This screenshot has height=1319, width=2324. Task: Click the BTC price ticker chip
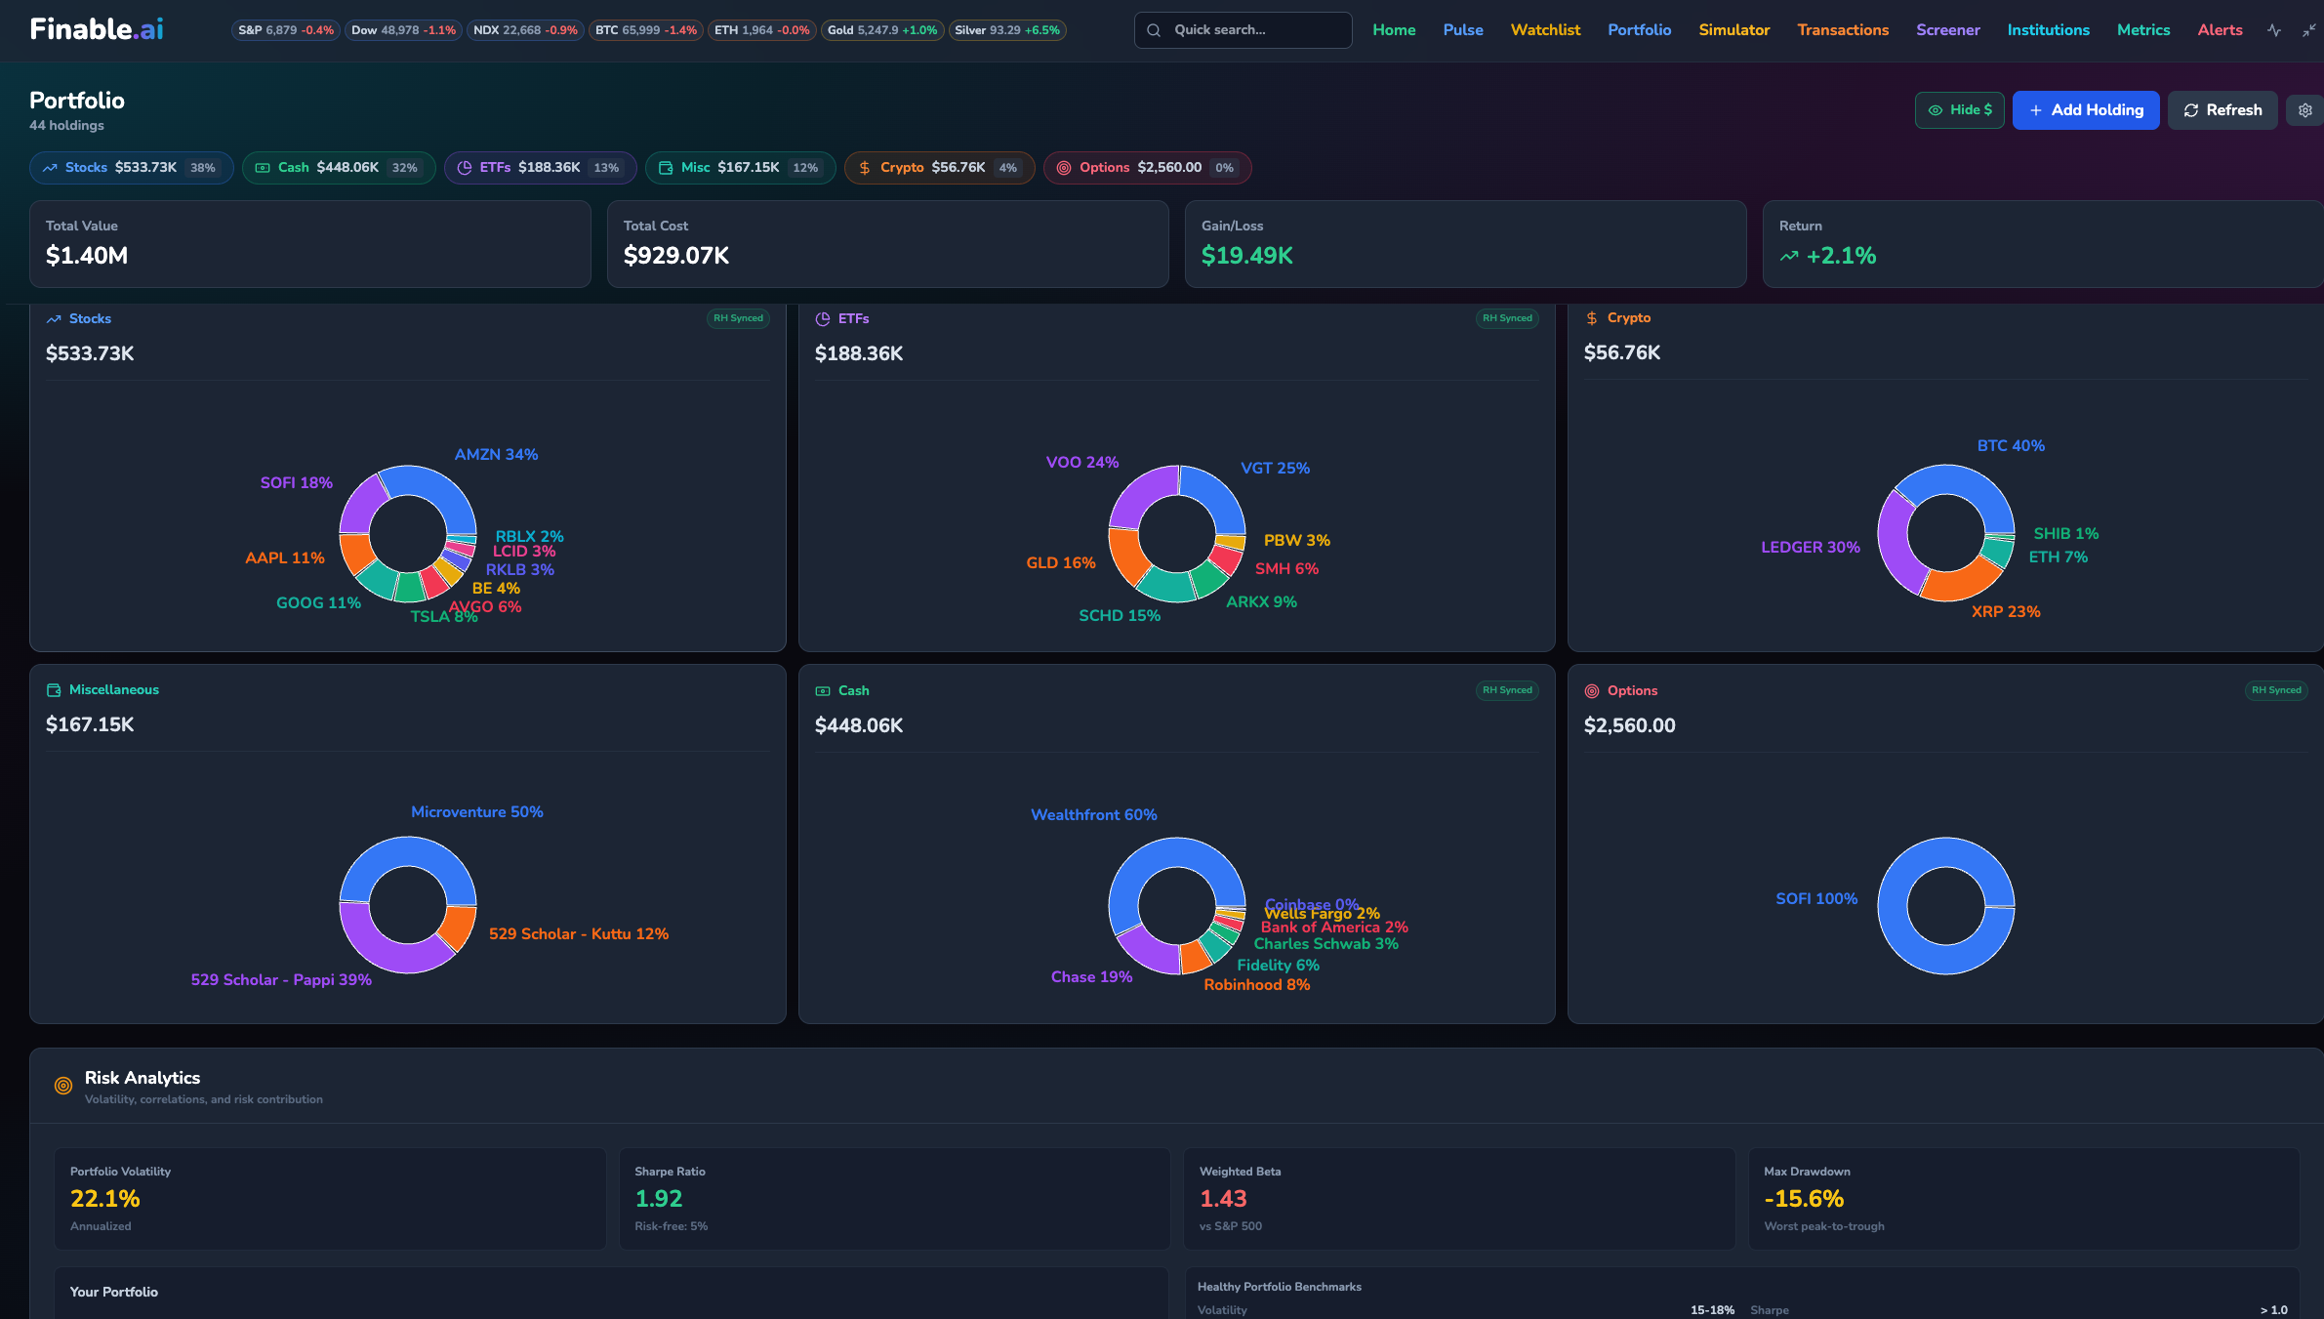[645, 30]
